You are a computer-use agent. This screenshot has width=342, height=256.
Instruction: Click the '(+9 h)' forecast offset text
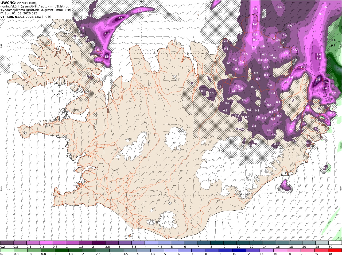click(x=47, y=17)
